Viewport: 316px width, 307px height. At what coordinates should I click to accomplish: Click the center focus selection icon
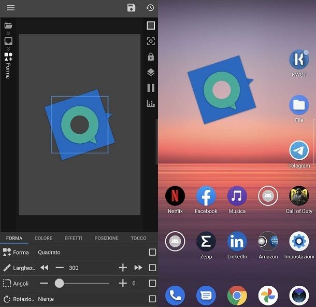pos(151,41)
